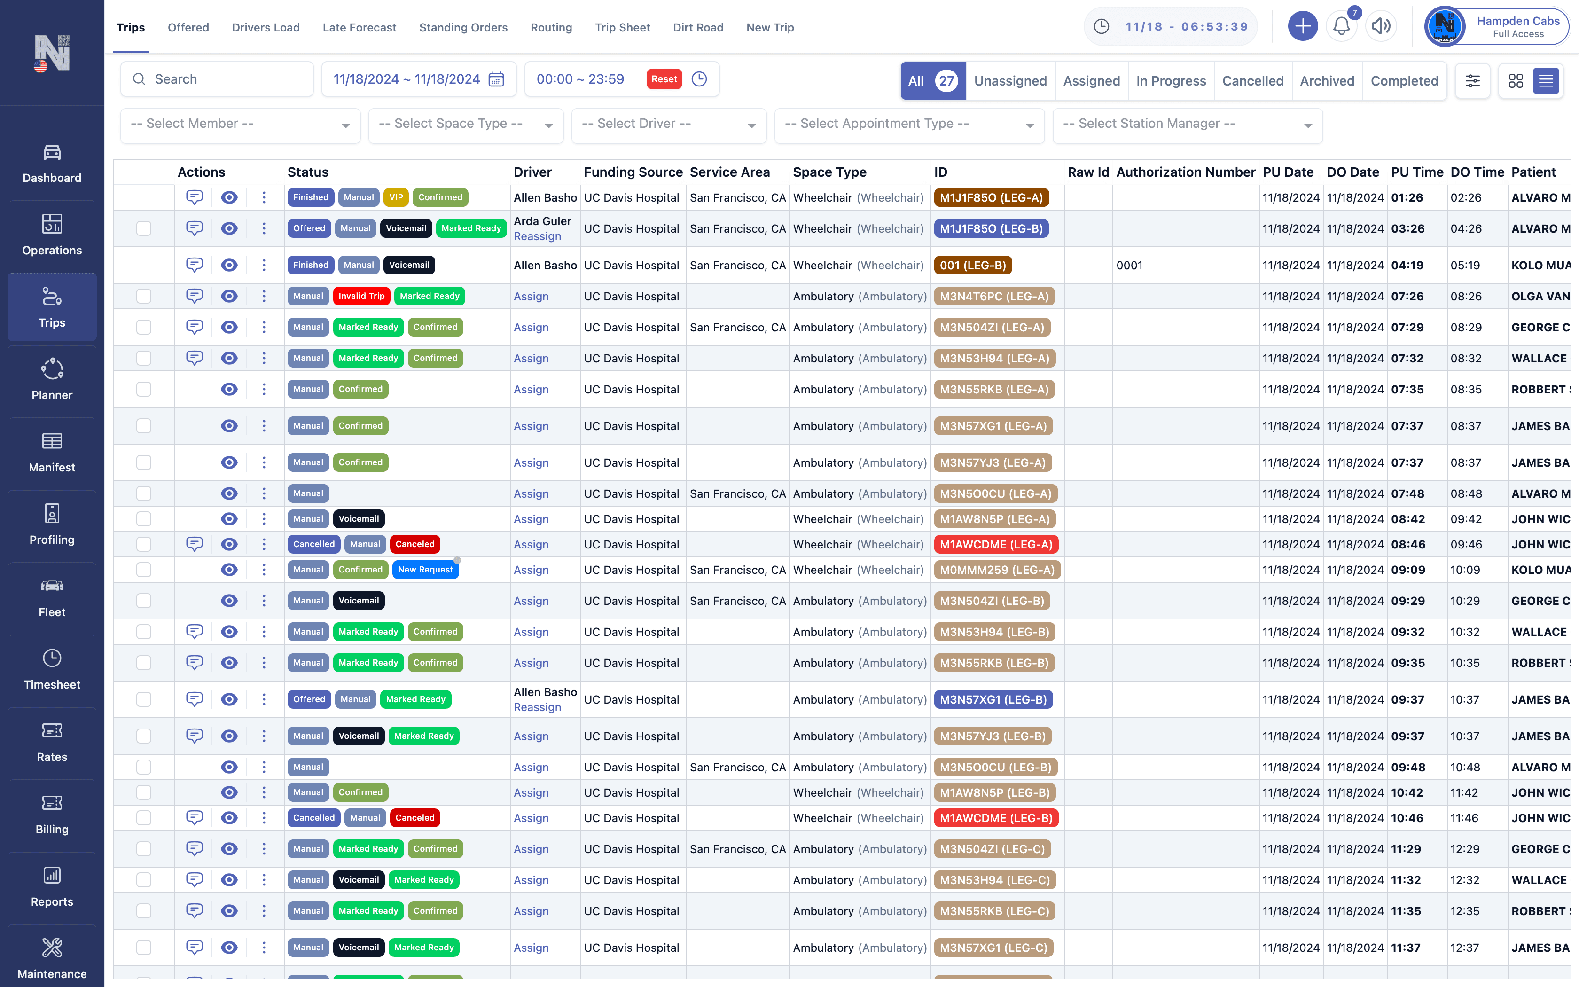1579x987 pixels.
Task: Click the speaker volume icon in header
Action: (x=1381, y=26)
